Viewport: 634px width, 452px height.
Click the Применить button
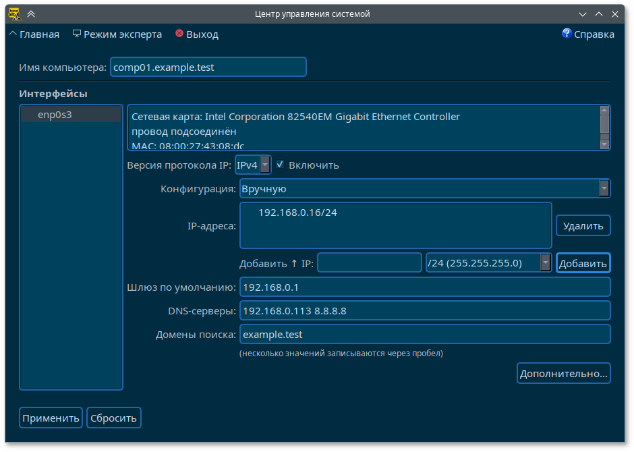coord(51,418)
